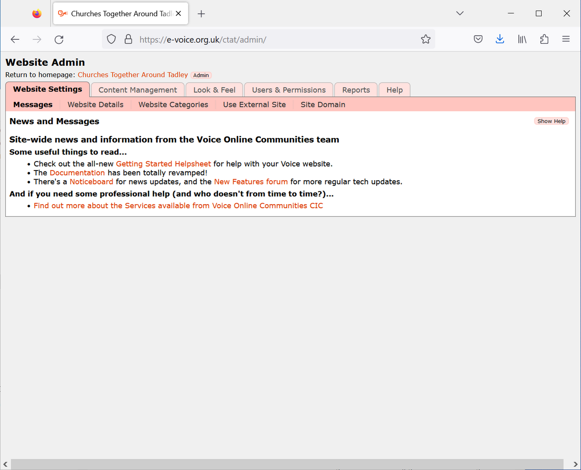The height and width of the screenshot is (470, 581).
Task: Select the Churches Together Around Tadley browser tab
Action: 120,14
